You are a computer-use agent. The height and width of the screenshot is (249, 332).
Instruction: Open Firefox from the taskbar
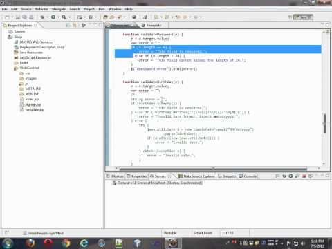(30, 243)
